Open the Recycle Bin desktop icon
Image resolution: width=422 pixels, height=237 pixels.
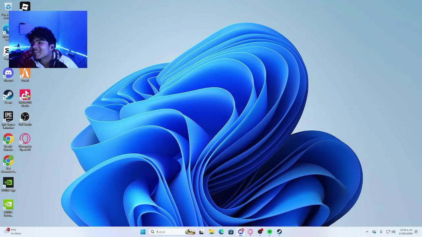(8, 7)
